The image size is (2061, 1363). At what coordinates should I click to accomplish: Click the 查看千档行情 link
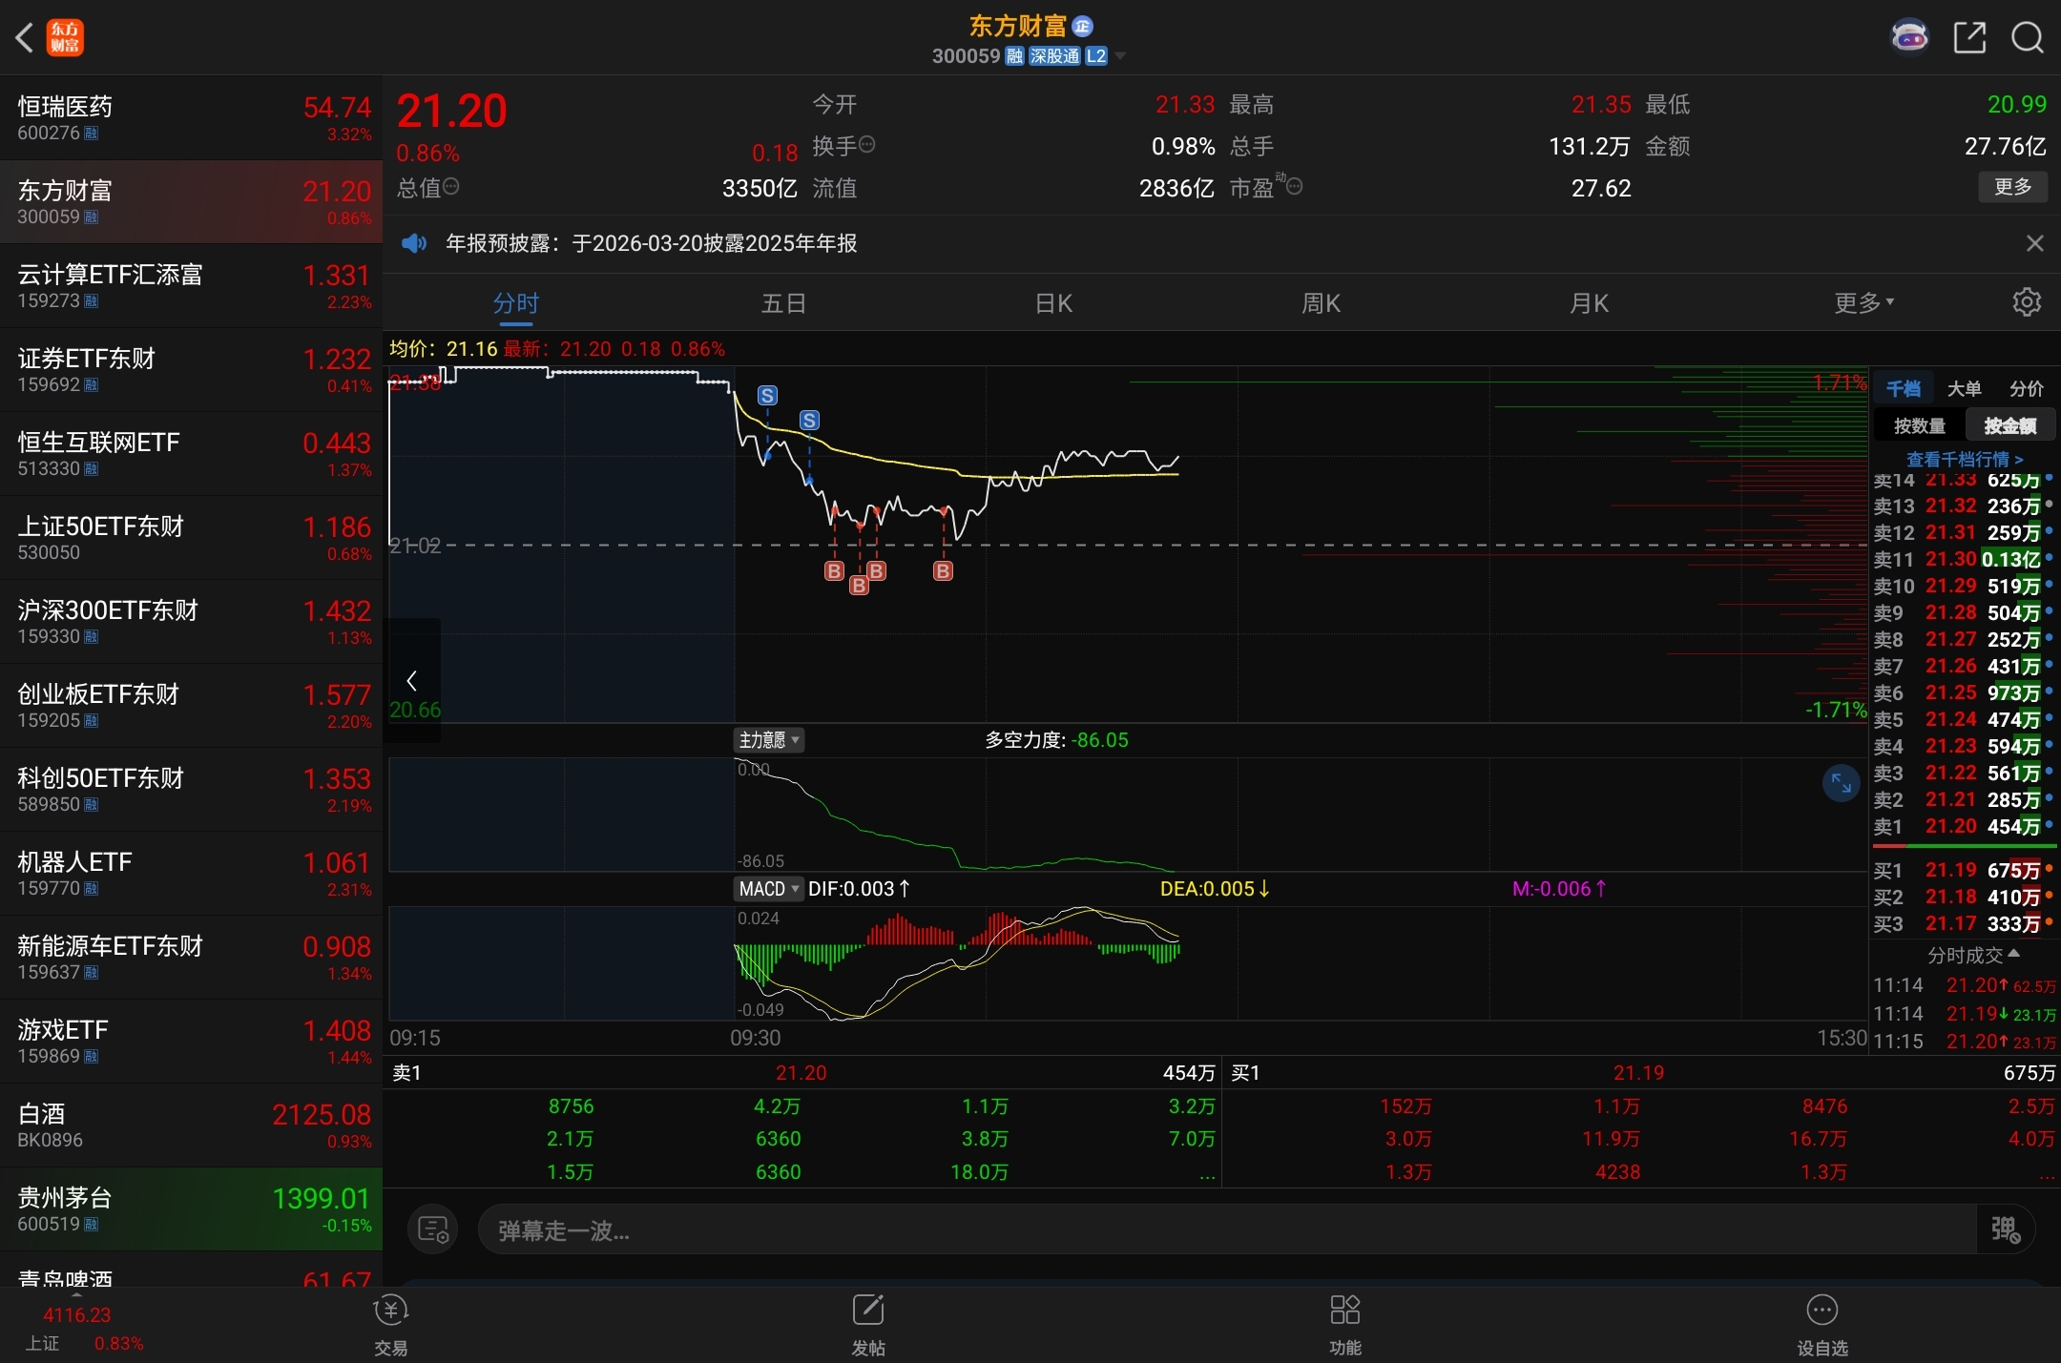(1965, 459)
